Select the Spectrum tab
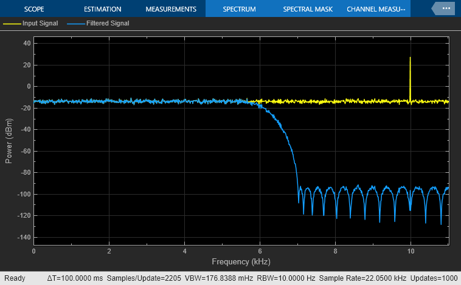This screenshot has width=461, height=285. click(x=239, y=9)
